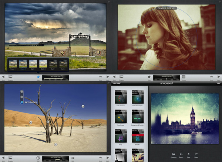The height and width of the screenshot is (162, 222).
Task: Save the London photo
Action: [x=189, y=155]
